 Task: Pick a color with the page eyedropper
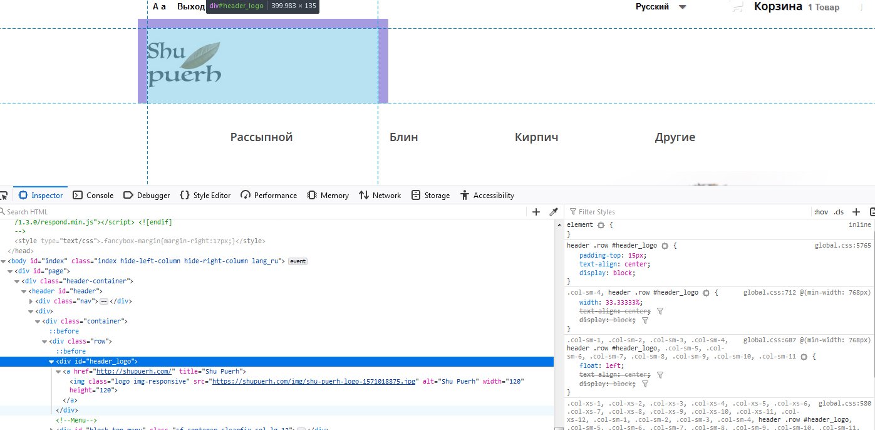click(554, 212)
